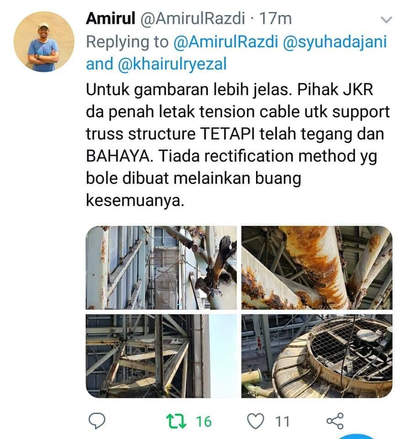Open the @khairulryezal mention link
This screenshot has height=439, width=406.
click(x=172, y=64)
